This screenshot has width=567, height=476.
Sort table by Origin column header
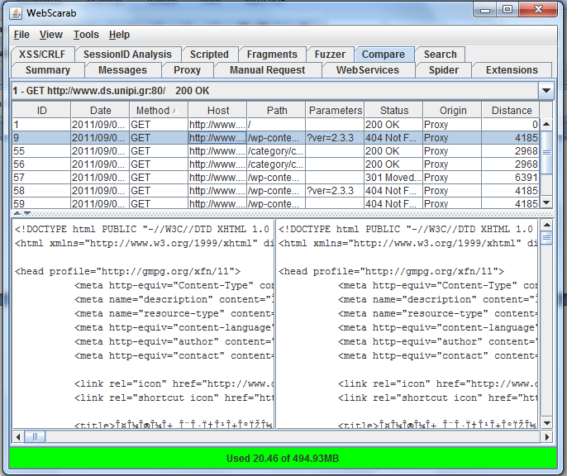453,110
